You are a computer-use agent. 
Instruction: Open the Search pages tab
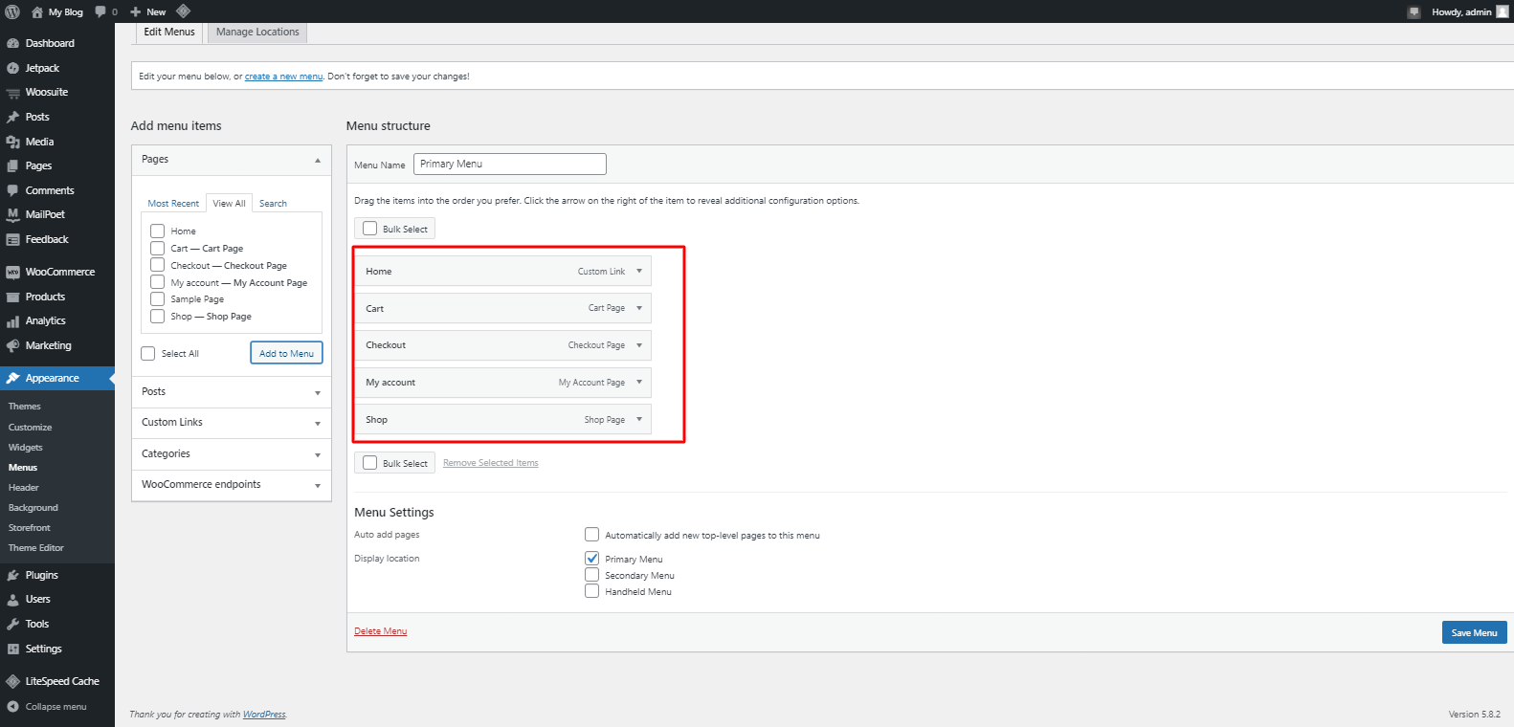pyautogui.click(x=273, y=204)
